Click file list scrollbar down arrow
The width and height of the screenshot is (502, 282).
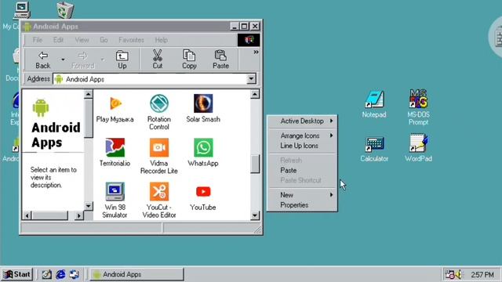pos(255,215)
